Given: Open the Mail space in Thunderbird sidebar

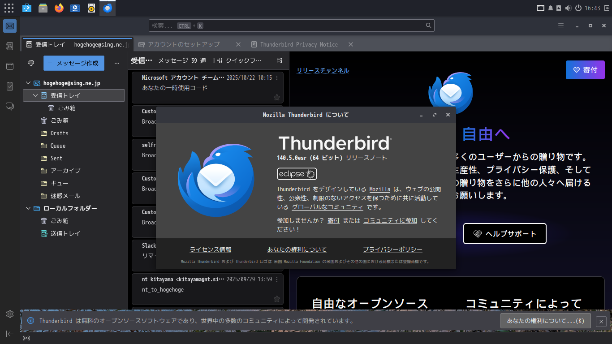Looking at the screenshot, I should (x=10, y=26).
